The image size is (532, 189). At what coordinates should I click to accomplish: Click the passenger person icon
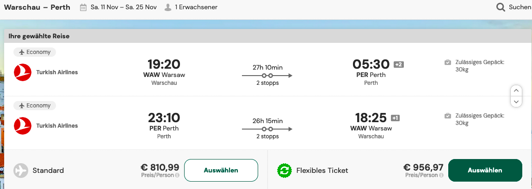click(x=168, y=7)
